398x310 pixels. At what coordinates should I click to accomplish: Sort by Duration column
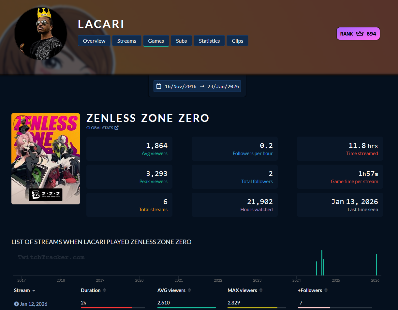tap(94, 290)
